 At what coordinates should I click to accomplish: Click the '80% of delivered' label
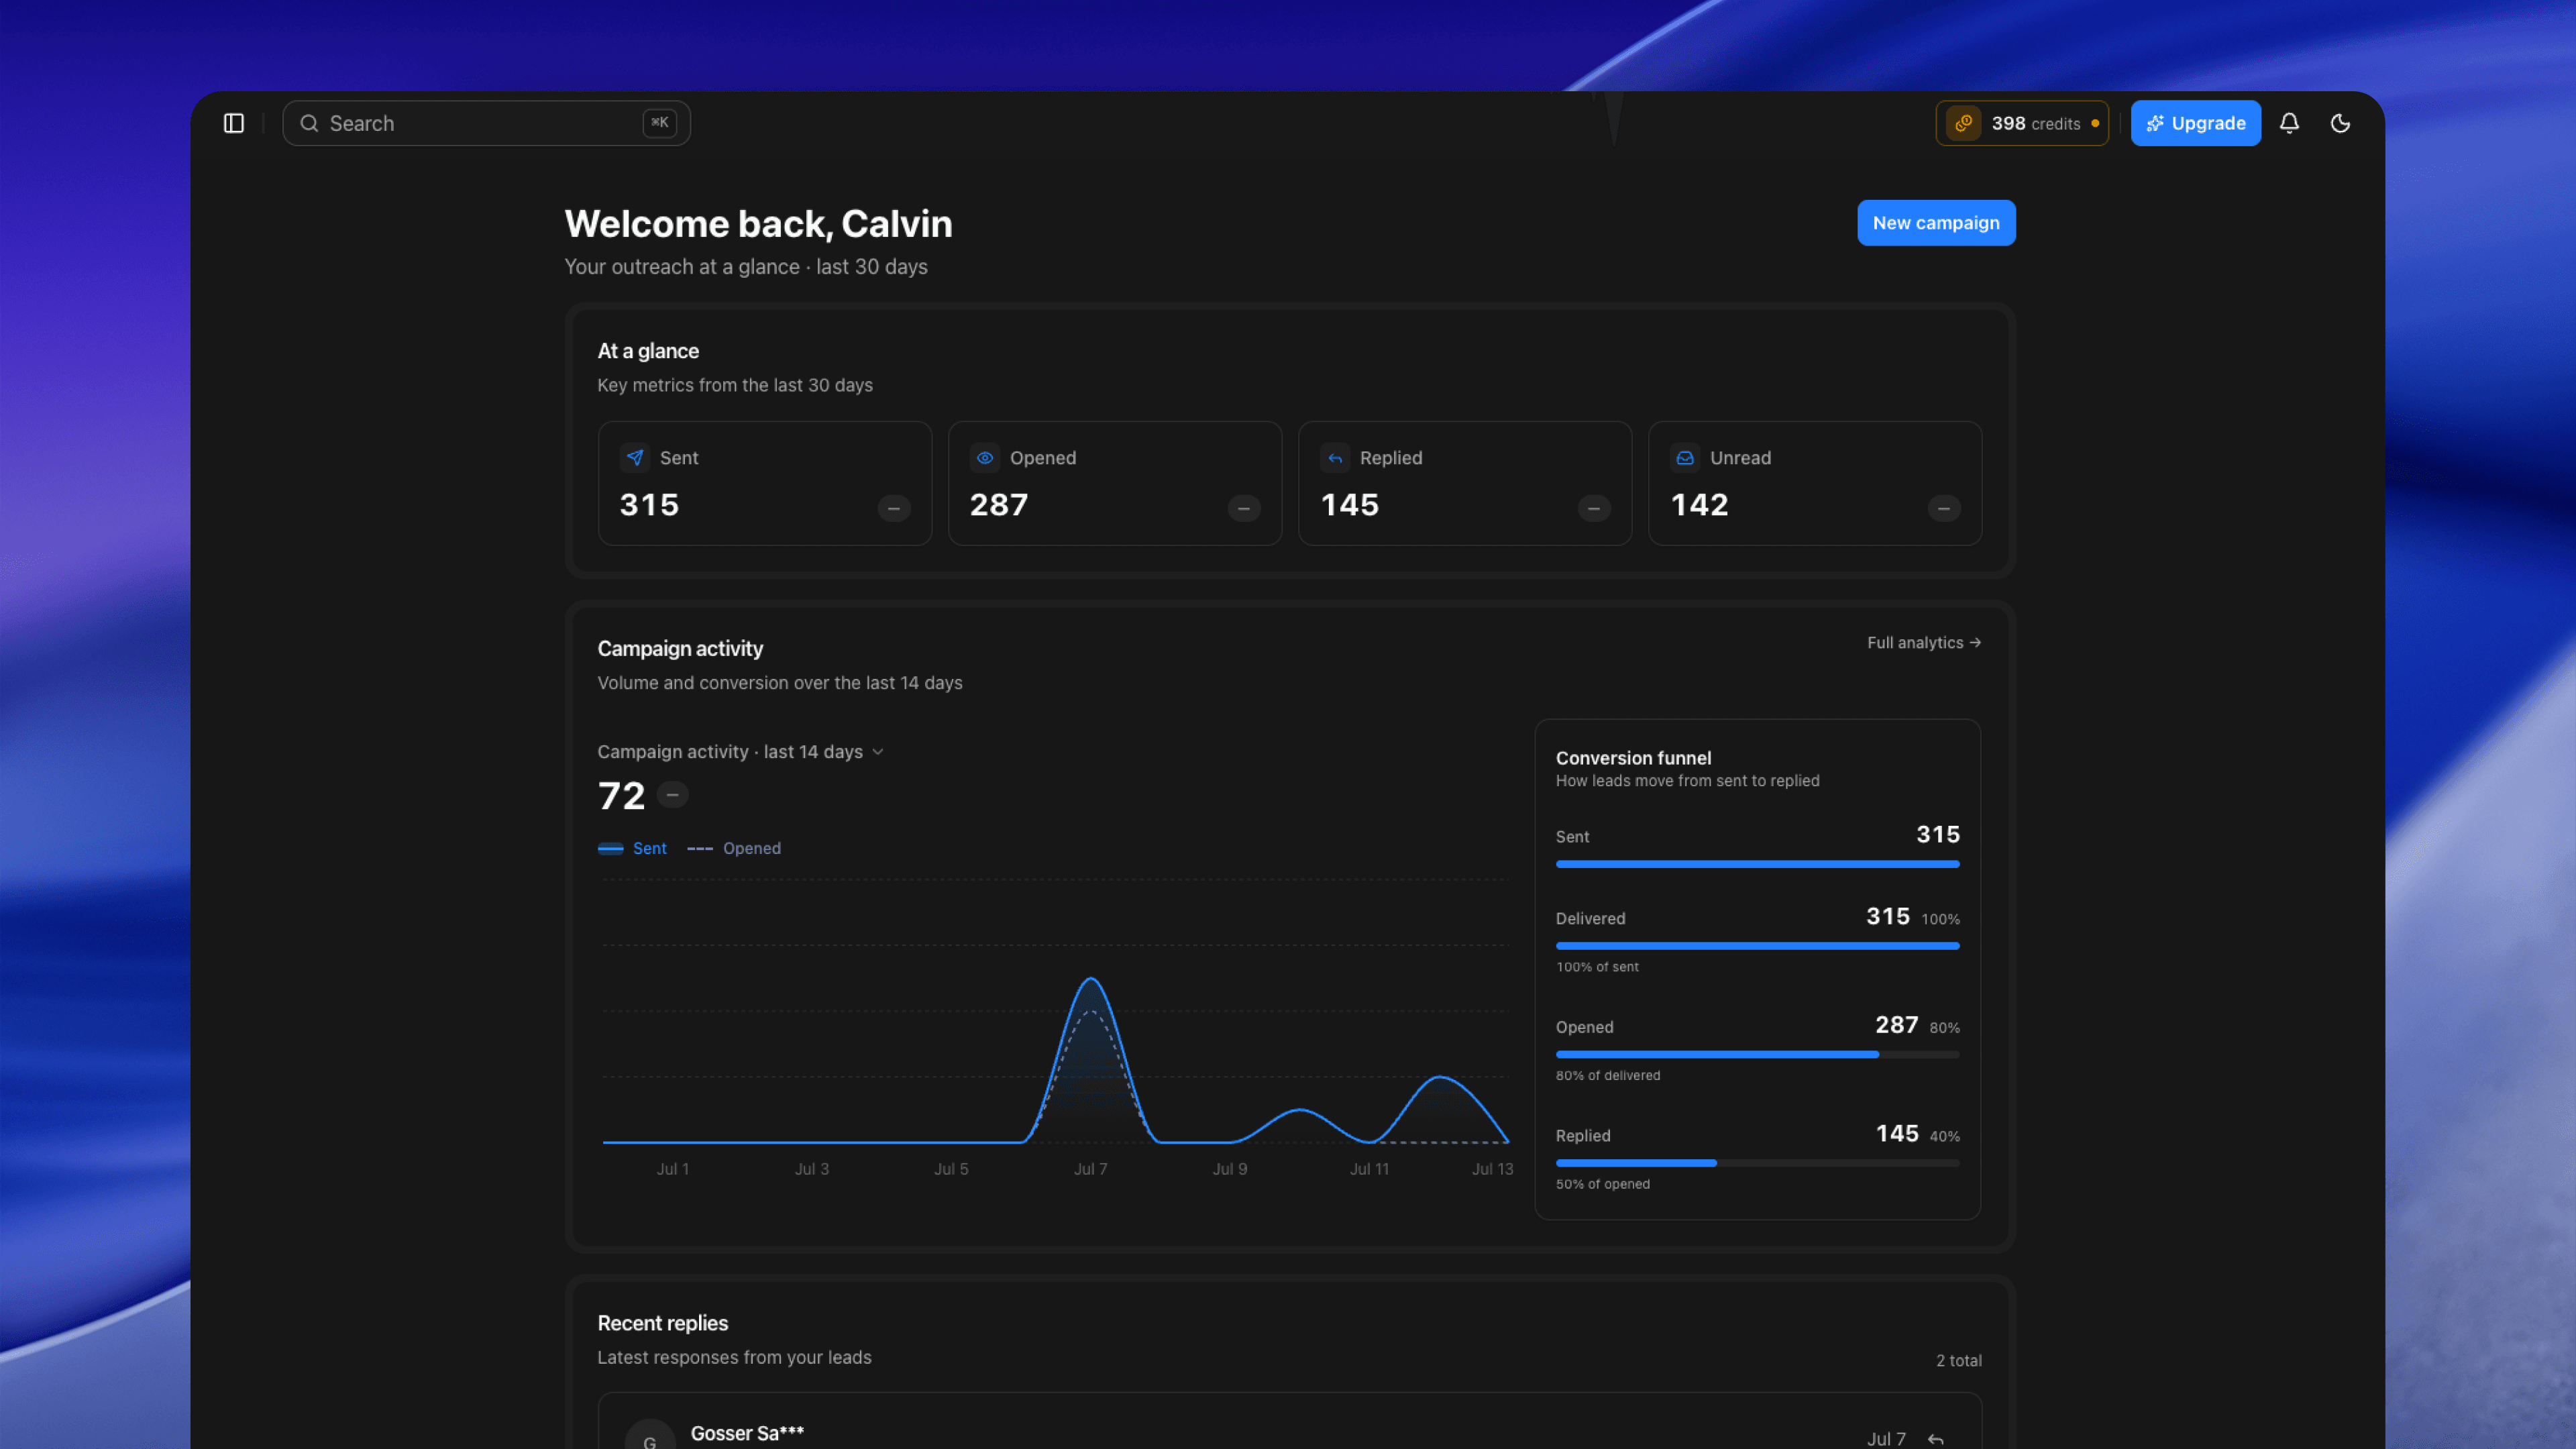pos(1608,1076)
